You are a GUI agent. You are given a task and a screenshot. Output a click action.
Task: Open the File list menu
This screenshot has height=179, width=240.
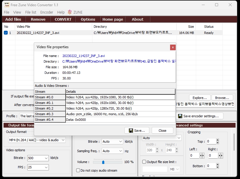tap(31, 12)
